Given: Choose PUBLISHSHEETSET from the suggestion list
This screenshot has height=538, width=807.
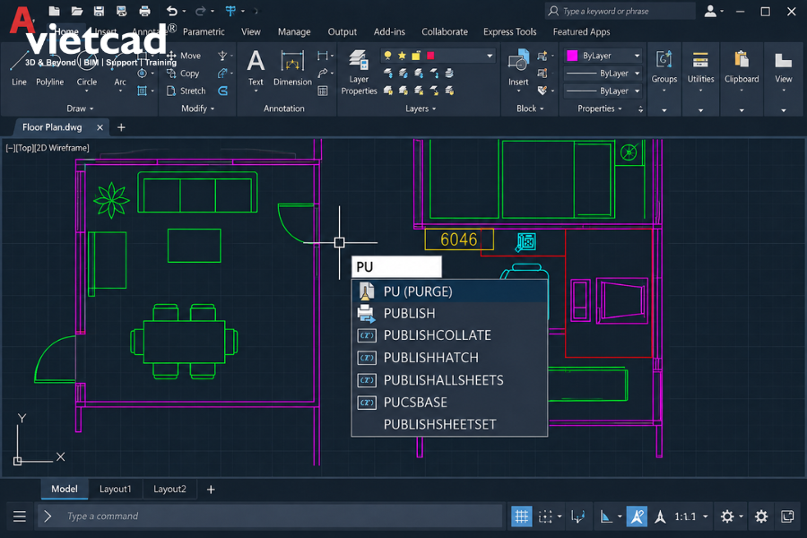Looking at the screenshot, I should (449, 424).
